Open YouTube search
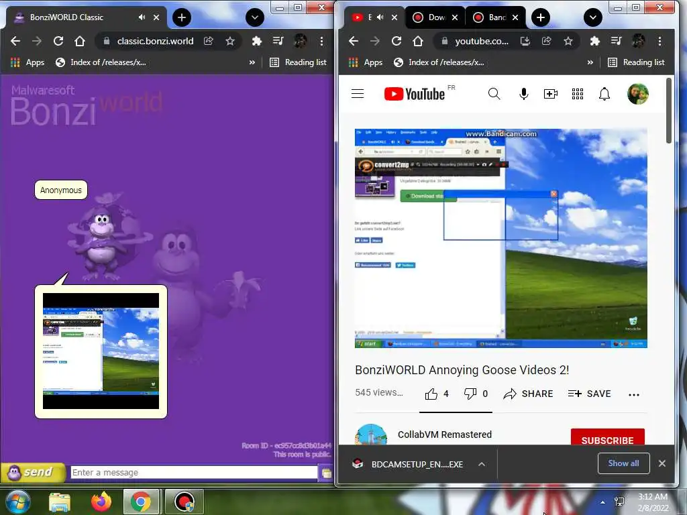Image resolution: width=687 pixels, height=515 pixels. [494, 94]
